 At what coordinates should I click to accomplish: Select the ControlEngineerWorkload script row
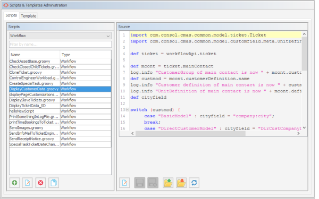pyautogui.click(x=60, y=78)
